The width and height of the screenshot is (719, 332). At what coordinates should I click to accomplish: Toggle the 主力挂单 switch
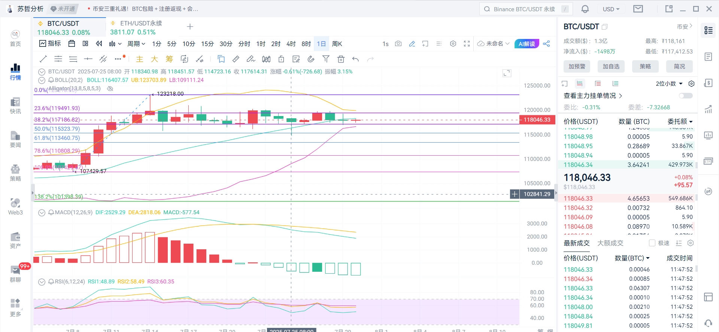click(x=686, y=96)
